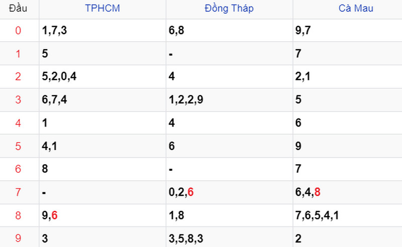Select Đồng Tháp cell showing 0,2,6

click(229, 192)
